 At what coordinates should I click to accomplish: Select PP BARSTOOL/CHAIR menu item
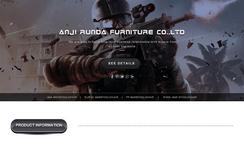point(140,97)
